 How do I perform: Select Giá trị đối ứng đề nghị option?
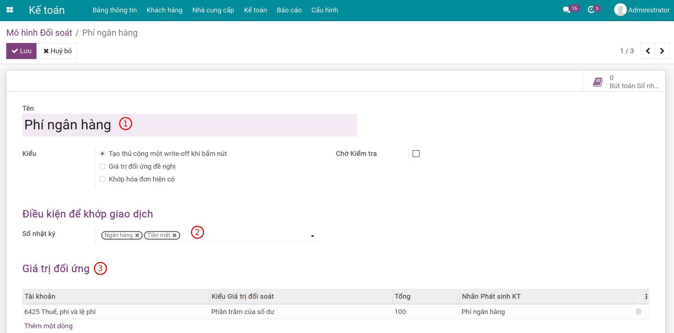(x=103, y=166)
